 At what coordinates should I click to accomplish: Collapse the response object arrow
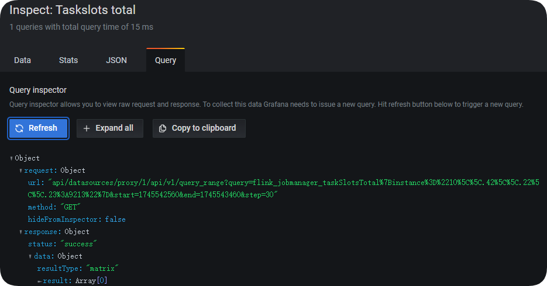tap(21, 232)
